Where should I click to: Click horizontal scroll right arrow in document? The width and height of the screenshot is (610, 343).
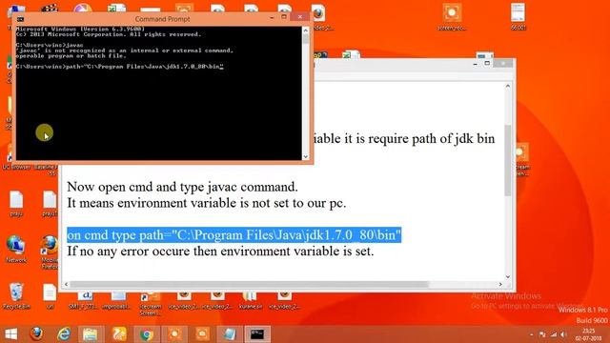pyautogui.click(x=500, y=284)
